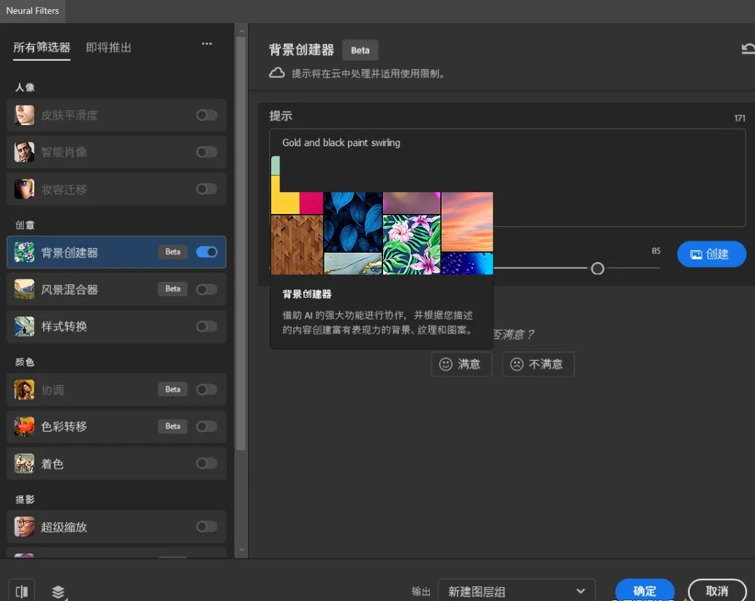Click the 确定 confirm button
Screen dimensions: 755x601
pos(645,591)
